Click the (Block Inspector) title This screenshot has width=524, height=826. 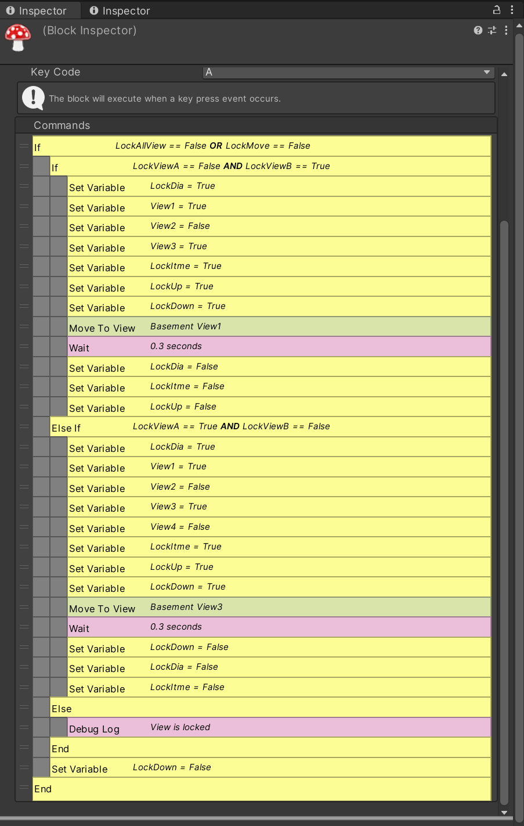point(90,31)
